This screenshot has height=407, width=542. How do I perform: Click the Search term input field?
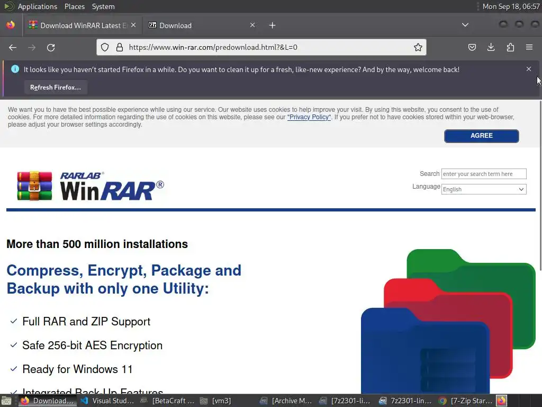pos(484,174)
